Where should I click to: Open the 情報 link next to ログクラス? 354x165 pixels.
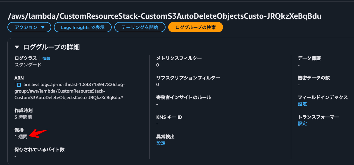click(46, 58)
